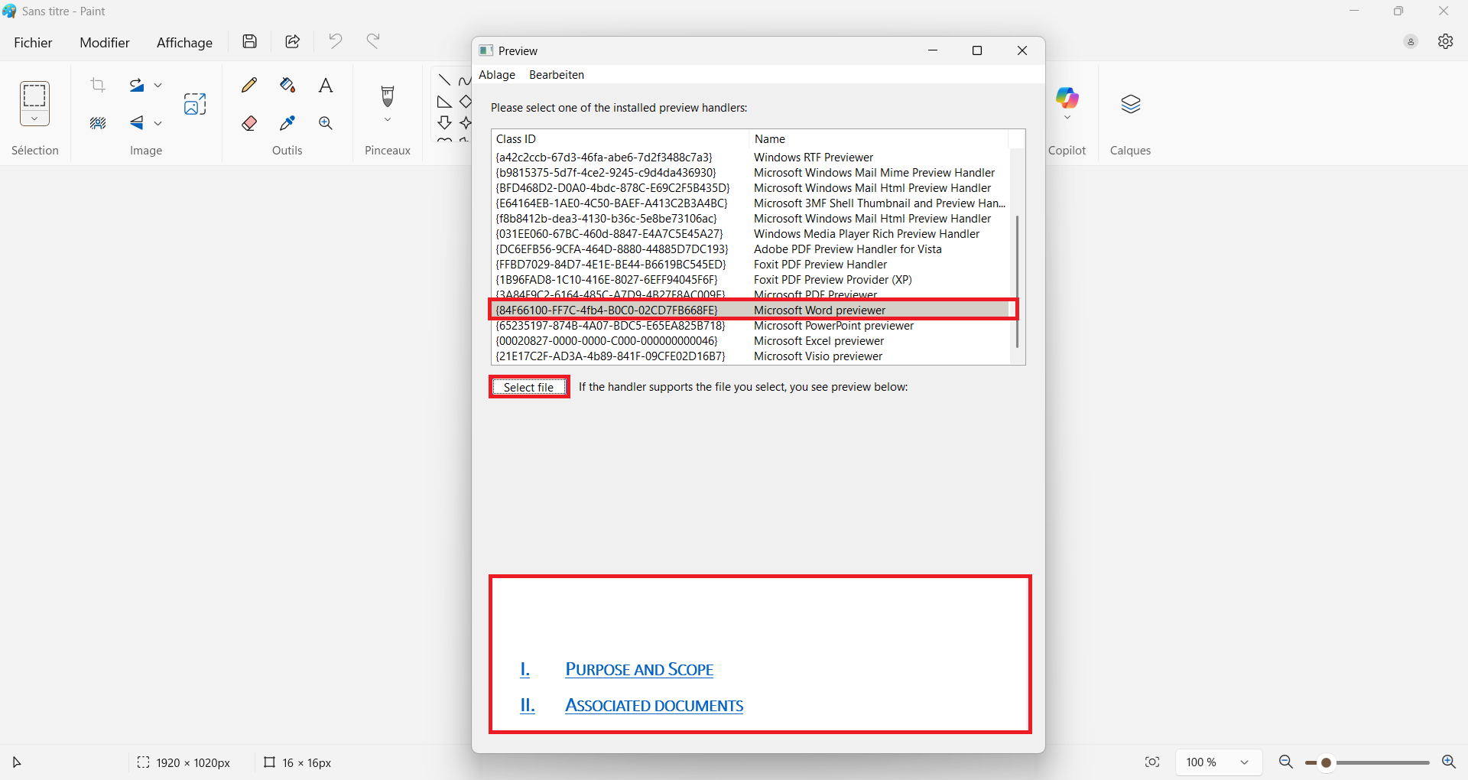Open the Affichage menu
The height and width of the screenshot is (780, 1468).
pos(184,43)
